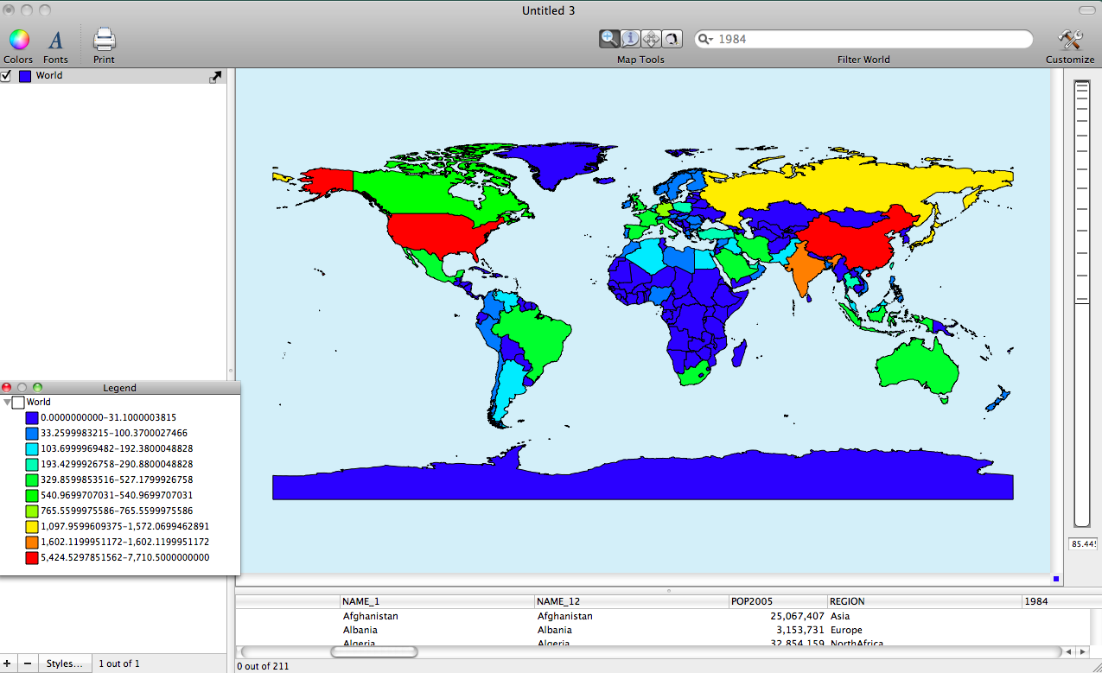Add a layer with plus button
This screenshot has width=1102, height=673.
click(9, 663)
